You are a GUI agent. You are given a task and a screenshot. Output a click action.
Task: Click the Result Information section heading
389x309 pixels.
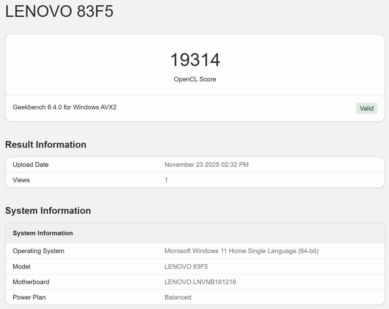[x=45, y=144]
